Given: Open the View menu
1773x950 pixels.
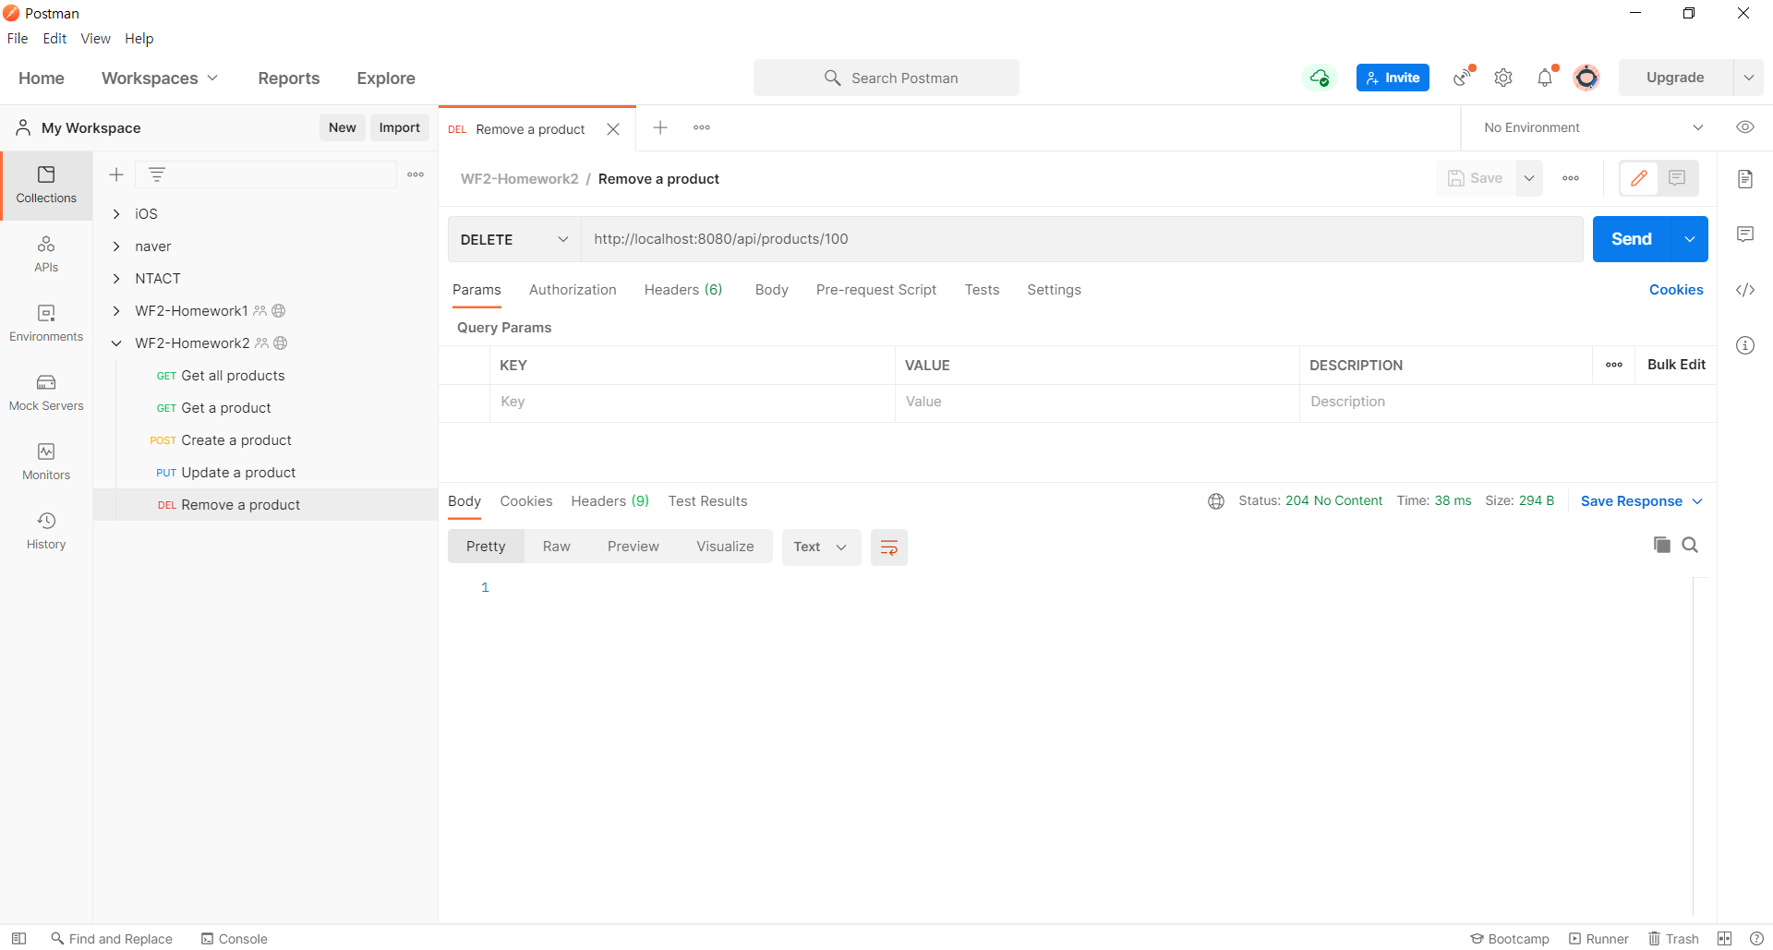Looking at the screenshot, I should click(x=95, y=39).
